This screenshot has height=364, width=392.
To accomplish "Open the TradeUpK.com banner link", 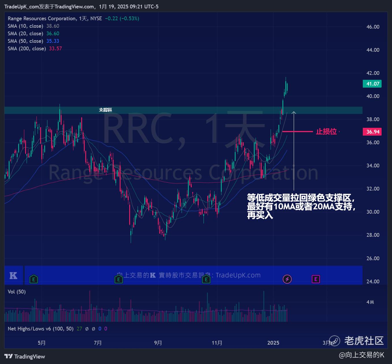I will [238, 275].
